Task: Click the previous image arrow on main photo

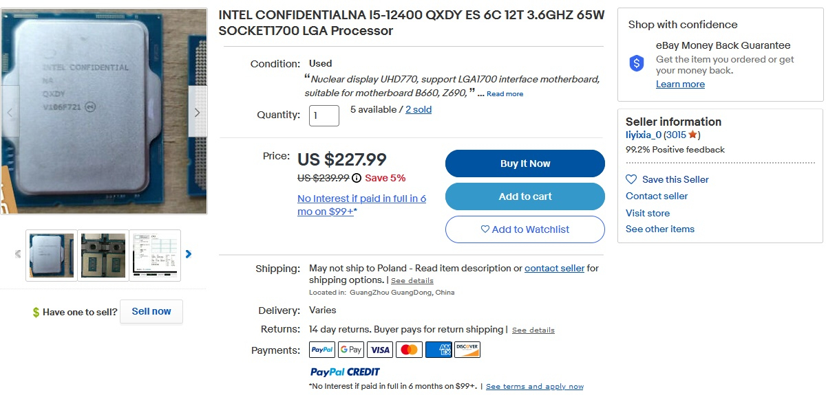Action: [x=10, y=113]
